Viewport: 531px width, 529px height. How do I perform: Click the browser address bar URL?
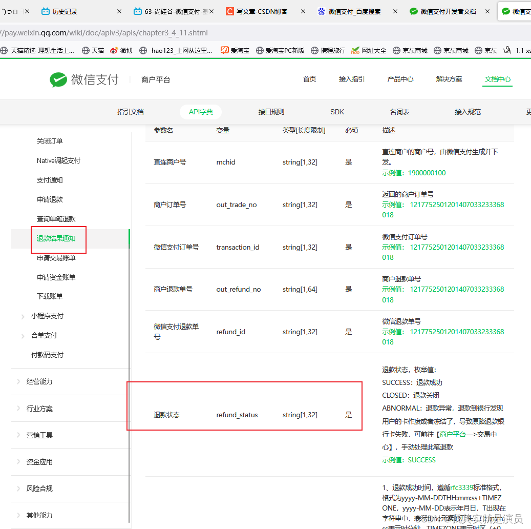(x=104, y=33)
